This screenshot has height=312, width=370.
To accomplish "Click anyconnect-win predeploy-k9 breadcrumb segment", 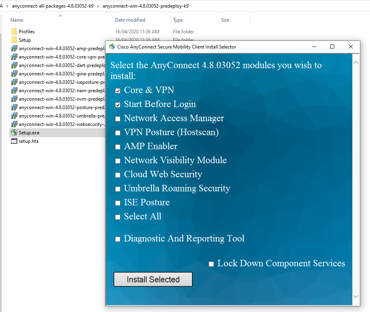I will coord(146,6).
